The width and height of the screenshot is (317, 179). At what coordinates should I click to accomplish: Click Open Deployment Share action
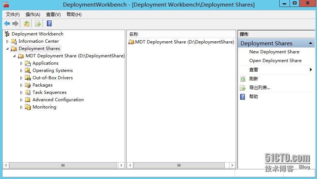point(275,61)
